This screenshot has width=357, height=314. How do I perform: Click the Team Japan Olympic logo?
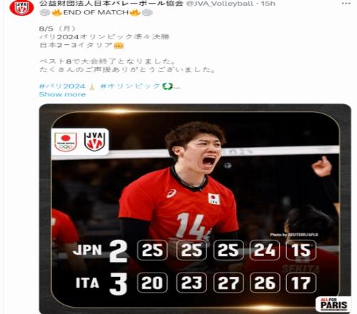tap(66, 142)
